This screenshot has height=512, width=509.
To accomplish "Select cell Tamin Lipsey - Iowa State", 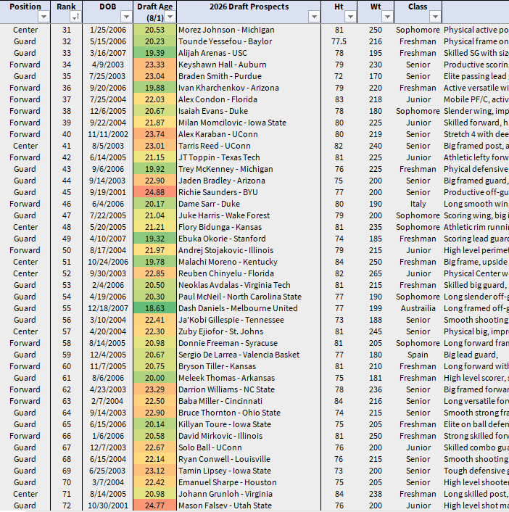I will click(x=249, y=471).
